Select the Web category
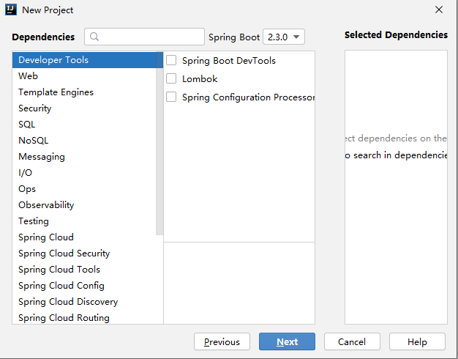The height and width of the screenshot is (359, 458). click(29, 76)
